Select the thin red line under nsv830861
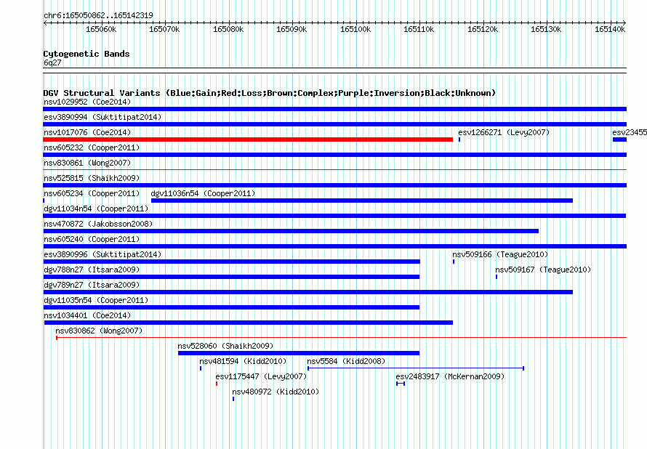 [334, 169]
